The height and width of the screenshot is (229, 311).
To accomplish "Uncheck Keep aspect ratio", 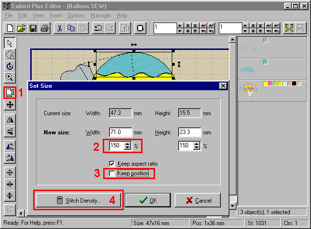I will pyautogui.click(x=112, y=164).
